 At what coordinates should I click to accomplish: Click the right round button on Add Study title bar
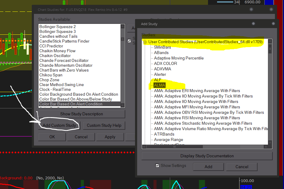click(273, 24)
